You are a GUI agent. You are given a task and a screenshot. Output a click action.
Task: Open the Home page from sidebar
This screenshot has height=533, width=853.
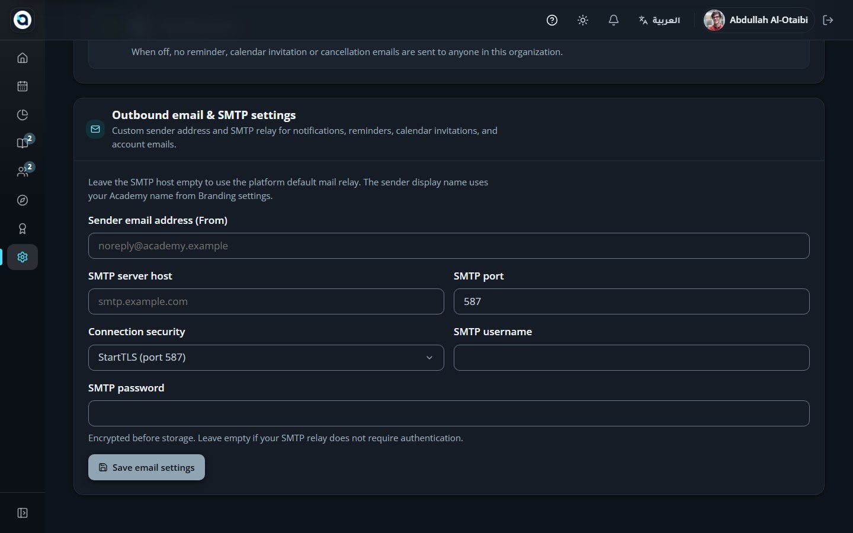pos(23,58)
